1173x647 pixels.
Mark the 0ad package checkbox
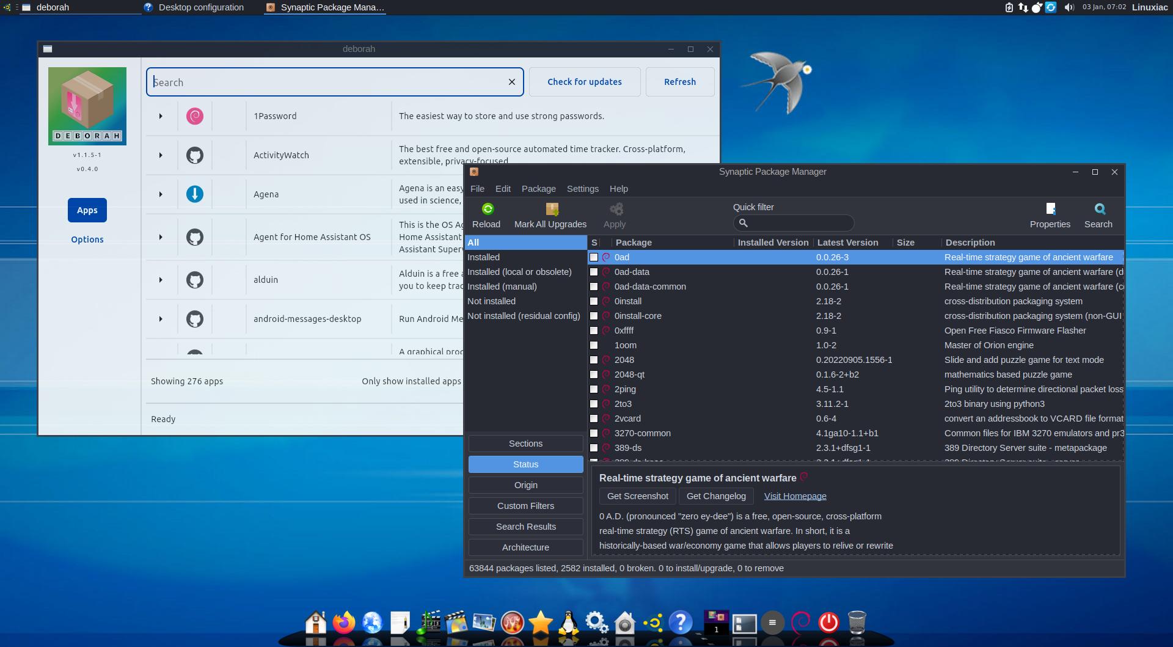[594, 257]
